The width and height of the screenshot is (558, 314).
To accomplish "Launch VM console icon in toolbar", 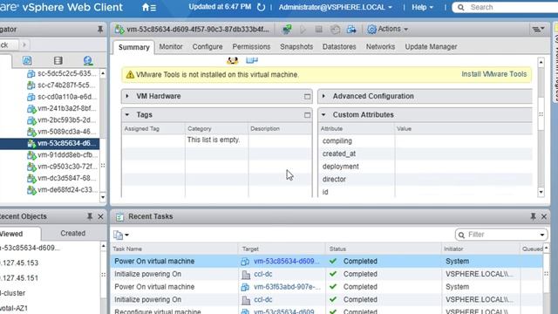I will pos(287,29).
